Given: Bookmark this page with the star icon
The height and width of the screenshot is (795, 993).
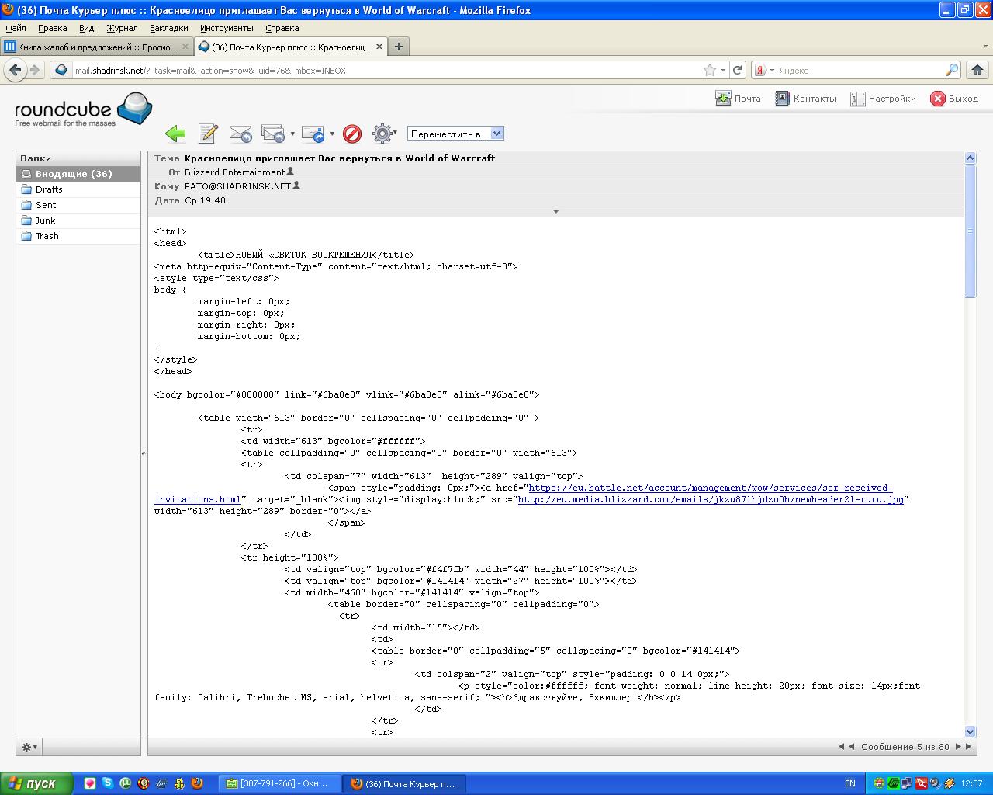Looking at the screenshot, I should (x=709, y=70).
